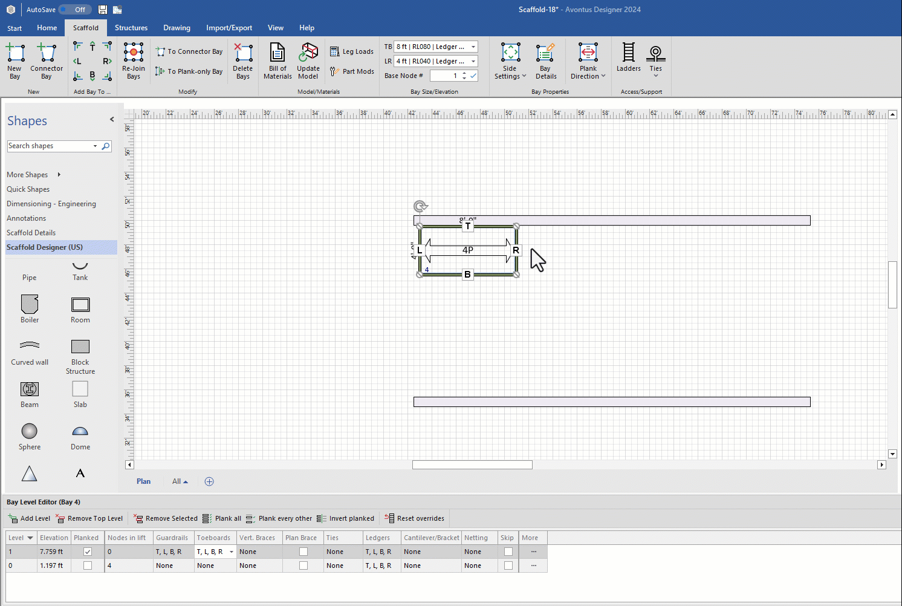The width and height of the screenshot is (902, 606).
Task: Expand the TB ledger size dropdown
Action: [473, 47]
